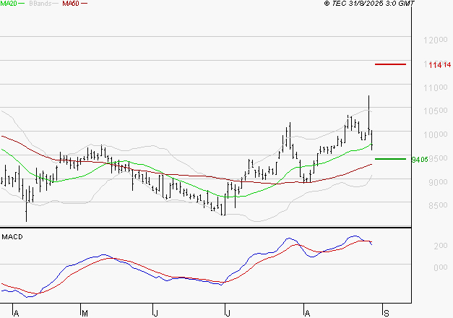The image size is (453, 318).
Task: Click the 100.00 price axis label
Action: point(436,134)
